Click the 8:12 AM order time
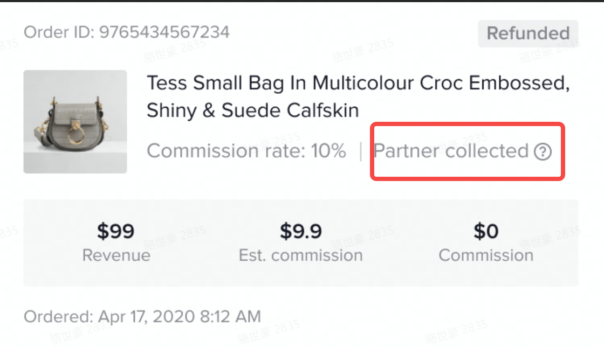Image resolution: width=604 pixels, height=347 pixels. (x=231, y=316)
